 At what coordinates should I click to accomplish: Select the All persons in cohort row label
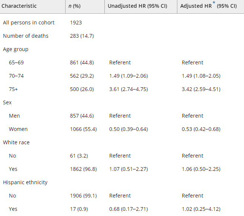point(29,23)
